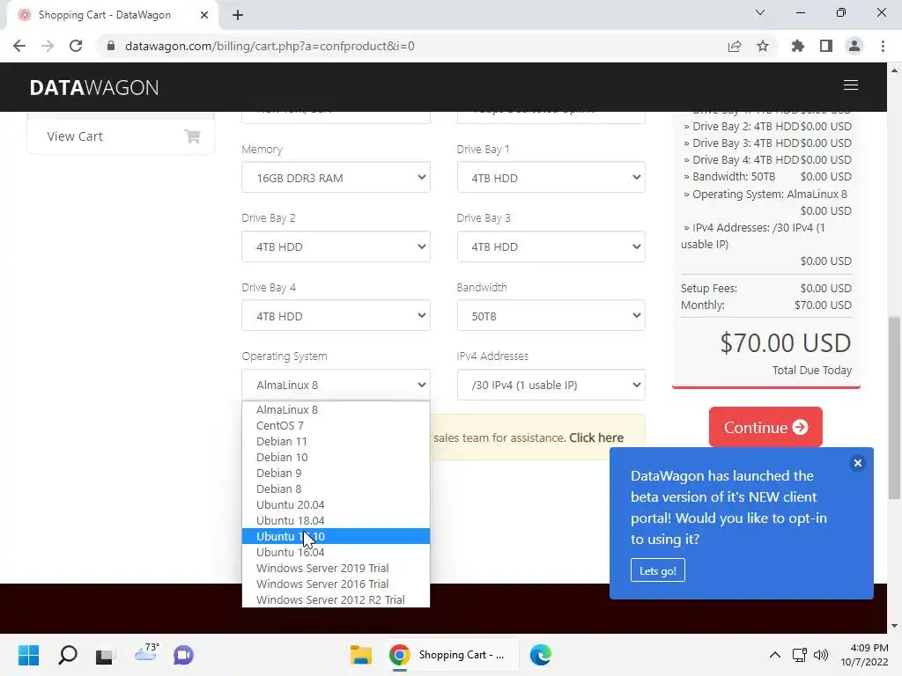Expand the Drive Bay 2 dropdown
The image size is (902, 676).
coord(336,246)
